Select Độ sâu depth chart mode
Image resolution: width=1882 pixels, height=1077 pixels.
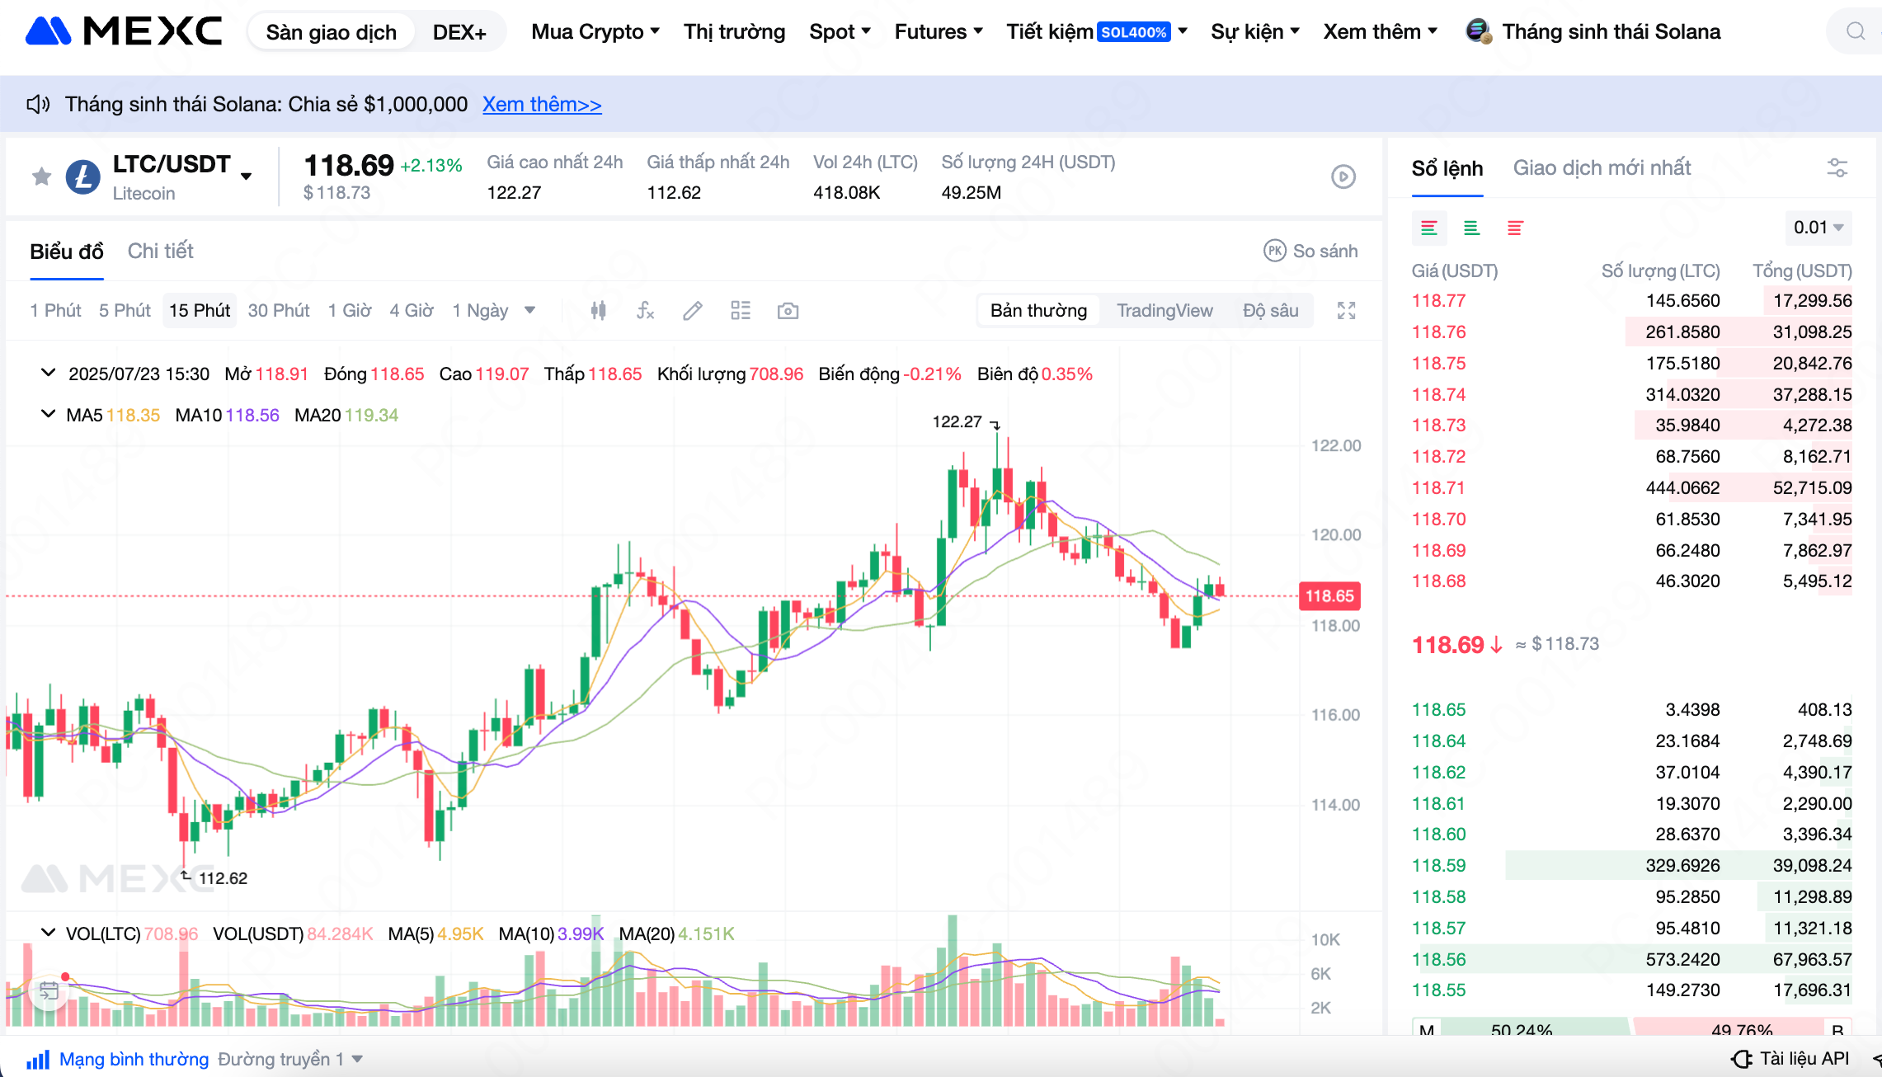pos(1271,311)
